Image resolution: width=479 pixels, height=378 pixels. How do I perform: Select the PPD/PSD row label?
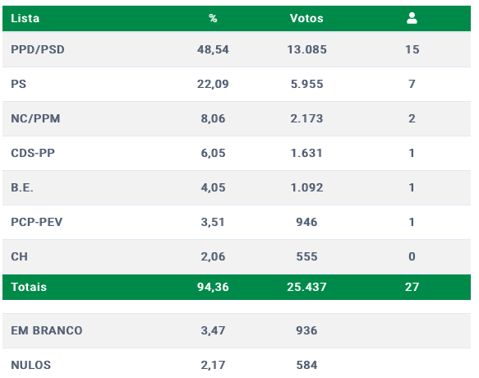pos(38,49)
